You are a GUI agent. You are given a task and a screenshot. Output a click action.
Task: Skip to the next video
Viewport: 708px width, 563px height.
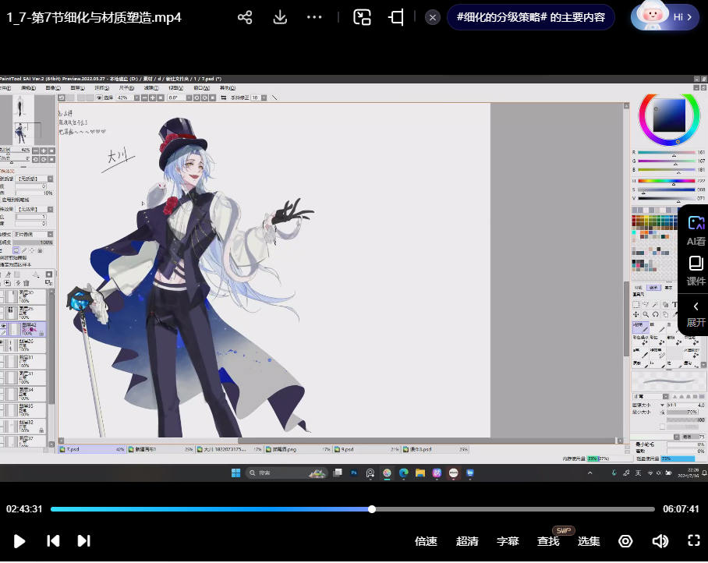pos(83,540)
